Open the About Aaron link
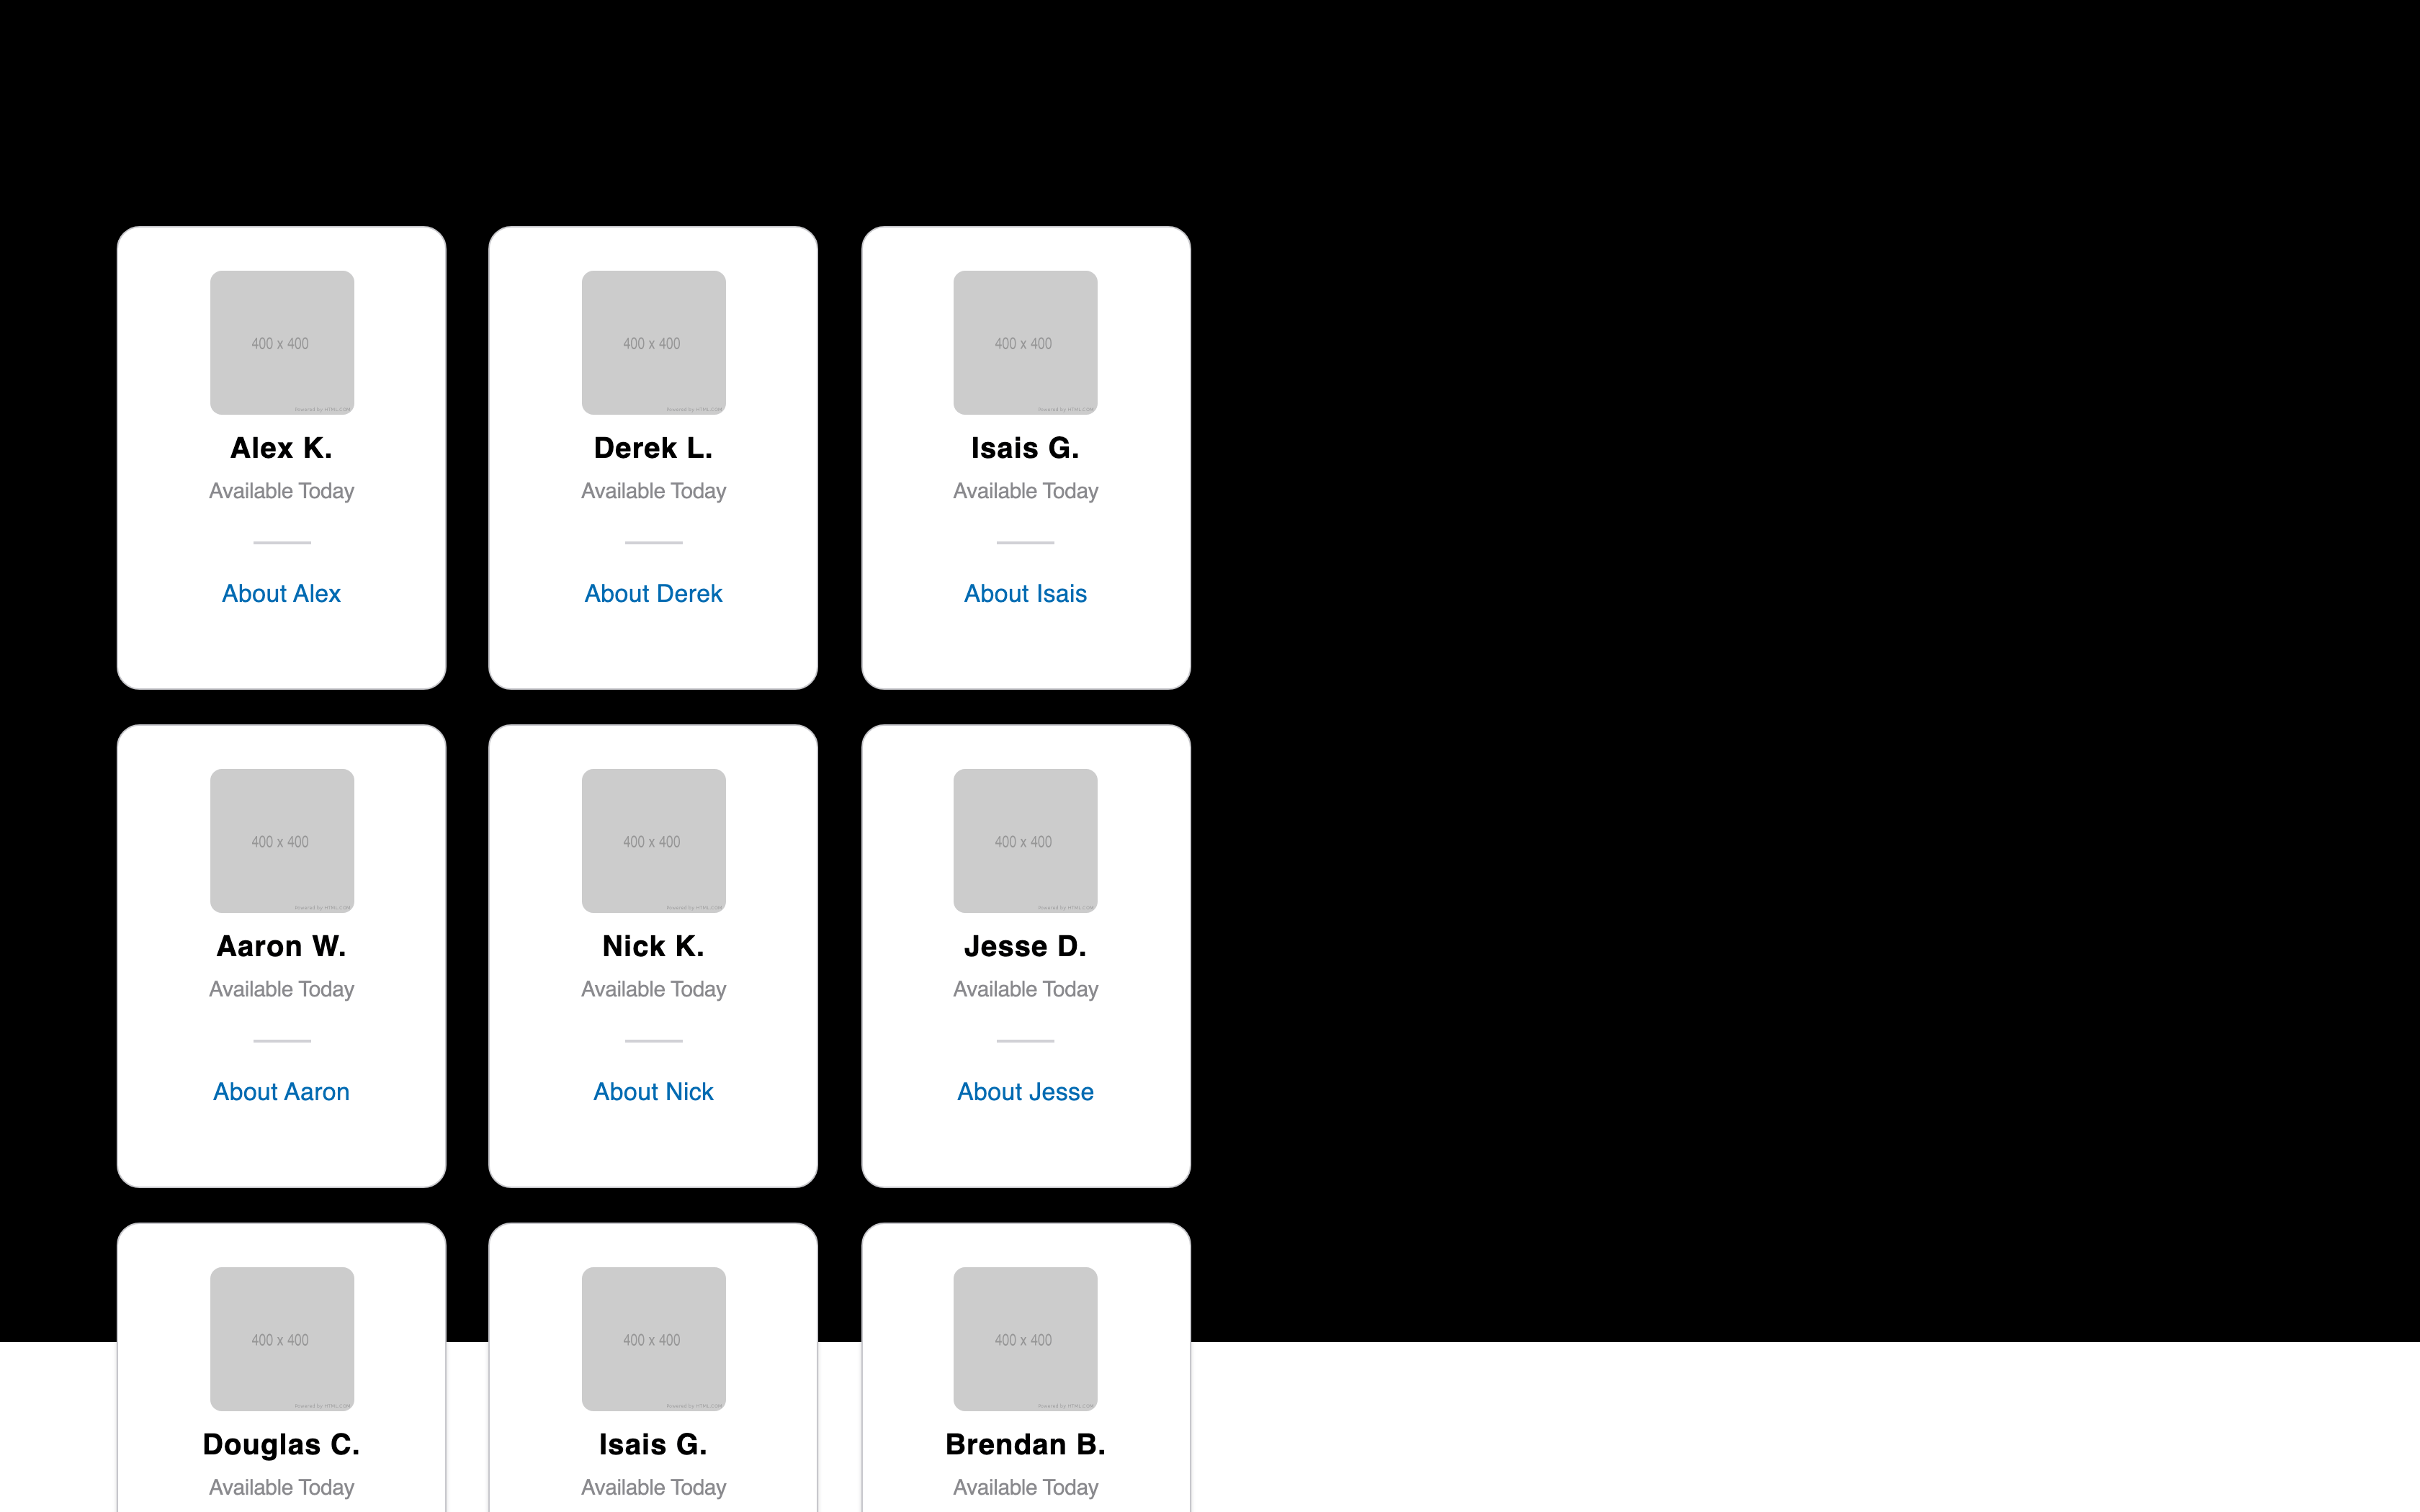 pos(281,1091)
